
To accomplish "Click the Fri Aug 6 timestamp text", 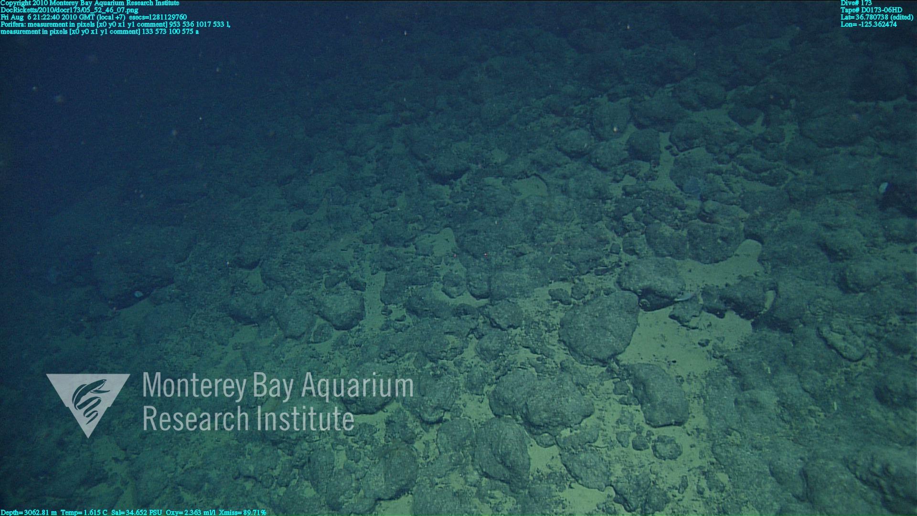I will coord(94,17).
